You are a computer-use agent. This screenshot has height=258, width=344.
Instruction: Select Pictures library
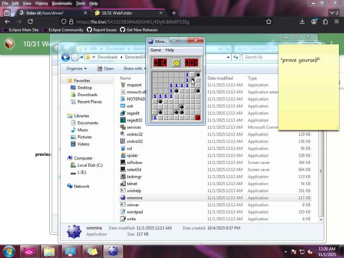pyautogui.click(x=84, y=137)
